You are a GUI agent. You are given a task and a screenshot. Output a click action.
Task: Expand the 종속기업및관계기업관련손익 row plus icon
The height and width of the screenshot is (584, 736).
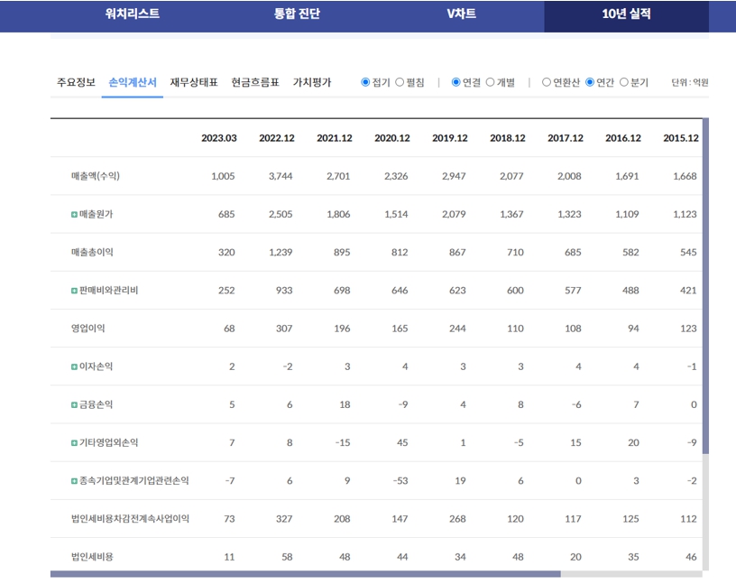coord(74,480)
